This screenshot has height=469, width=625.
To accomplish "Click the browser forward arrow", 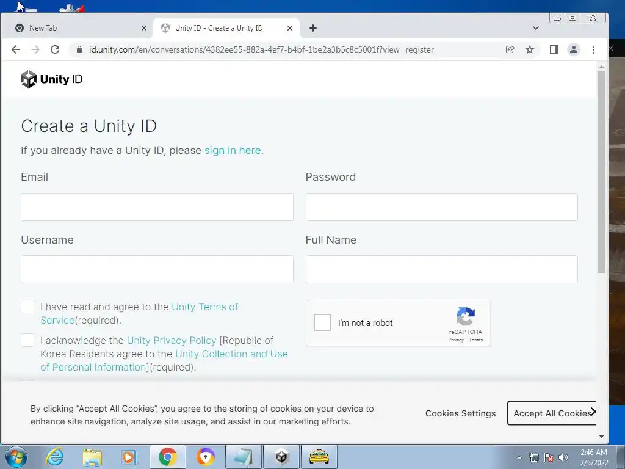I will [35, 49].
